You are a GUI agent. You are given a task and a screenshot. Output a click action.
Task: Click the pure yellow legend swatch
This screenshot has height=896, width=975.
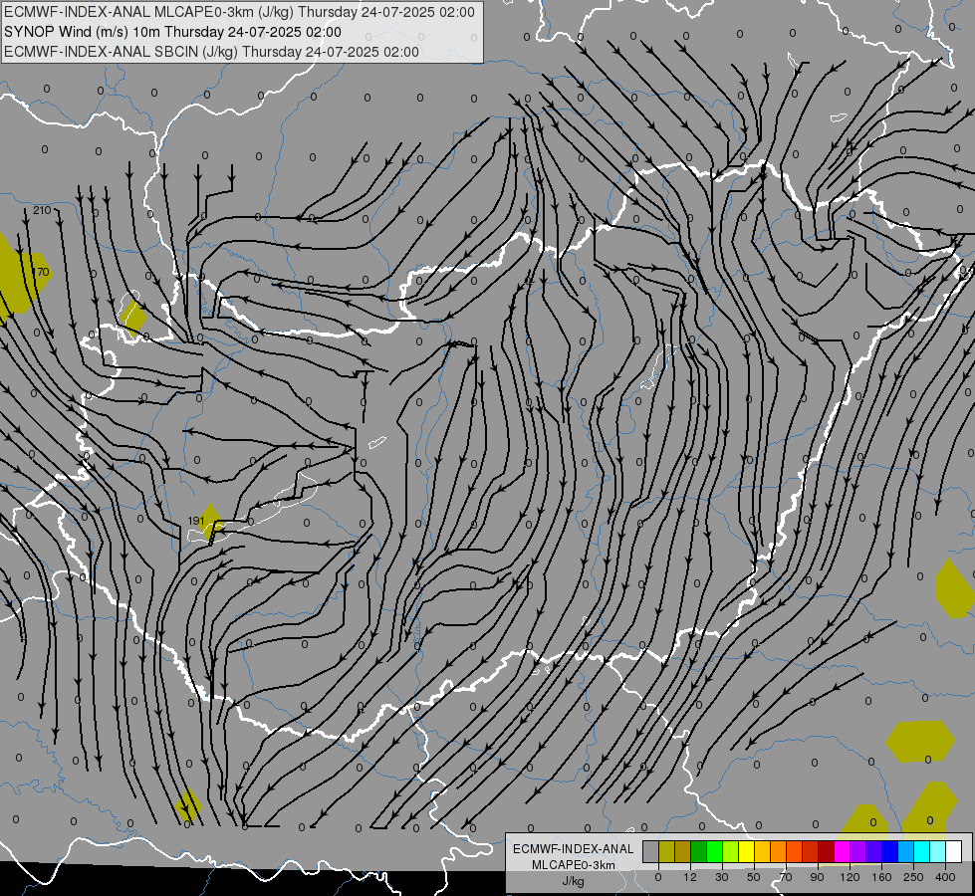pyautogui.click(x=747, y=851)
